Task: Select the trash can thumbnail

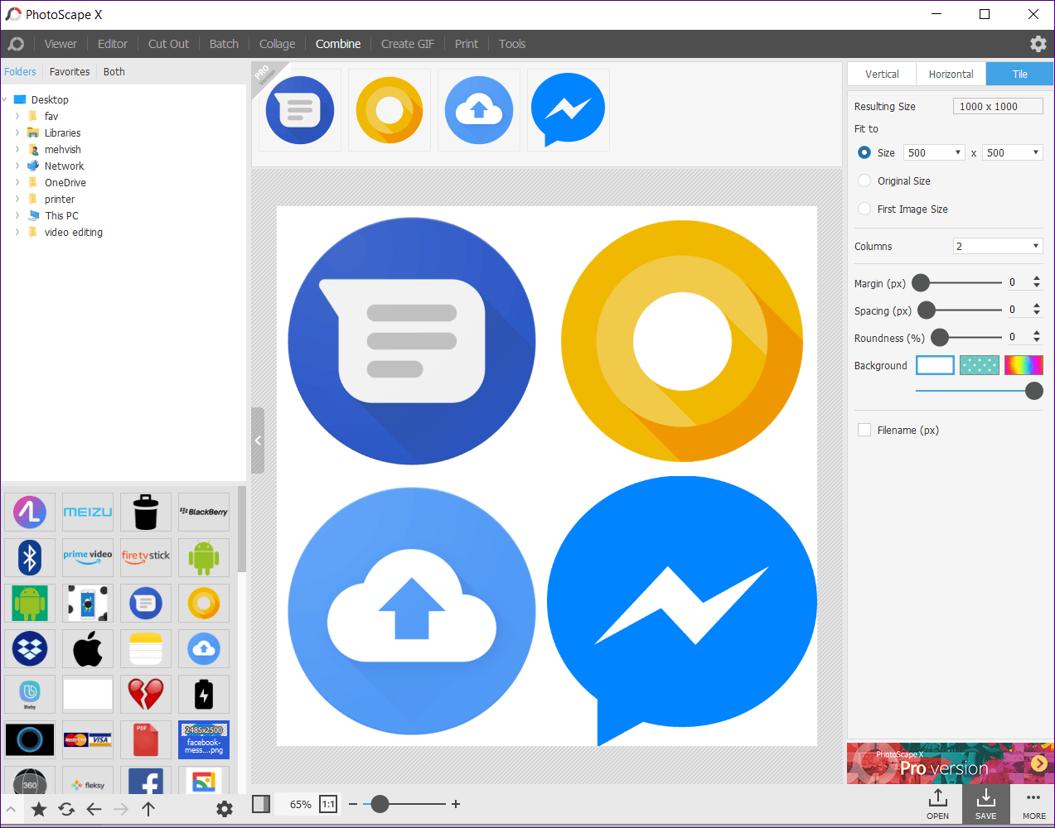Action: 146,512
